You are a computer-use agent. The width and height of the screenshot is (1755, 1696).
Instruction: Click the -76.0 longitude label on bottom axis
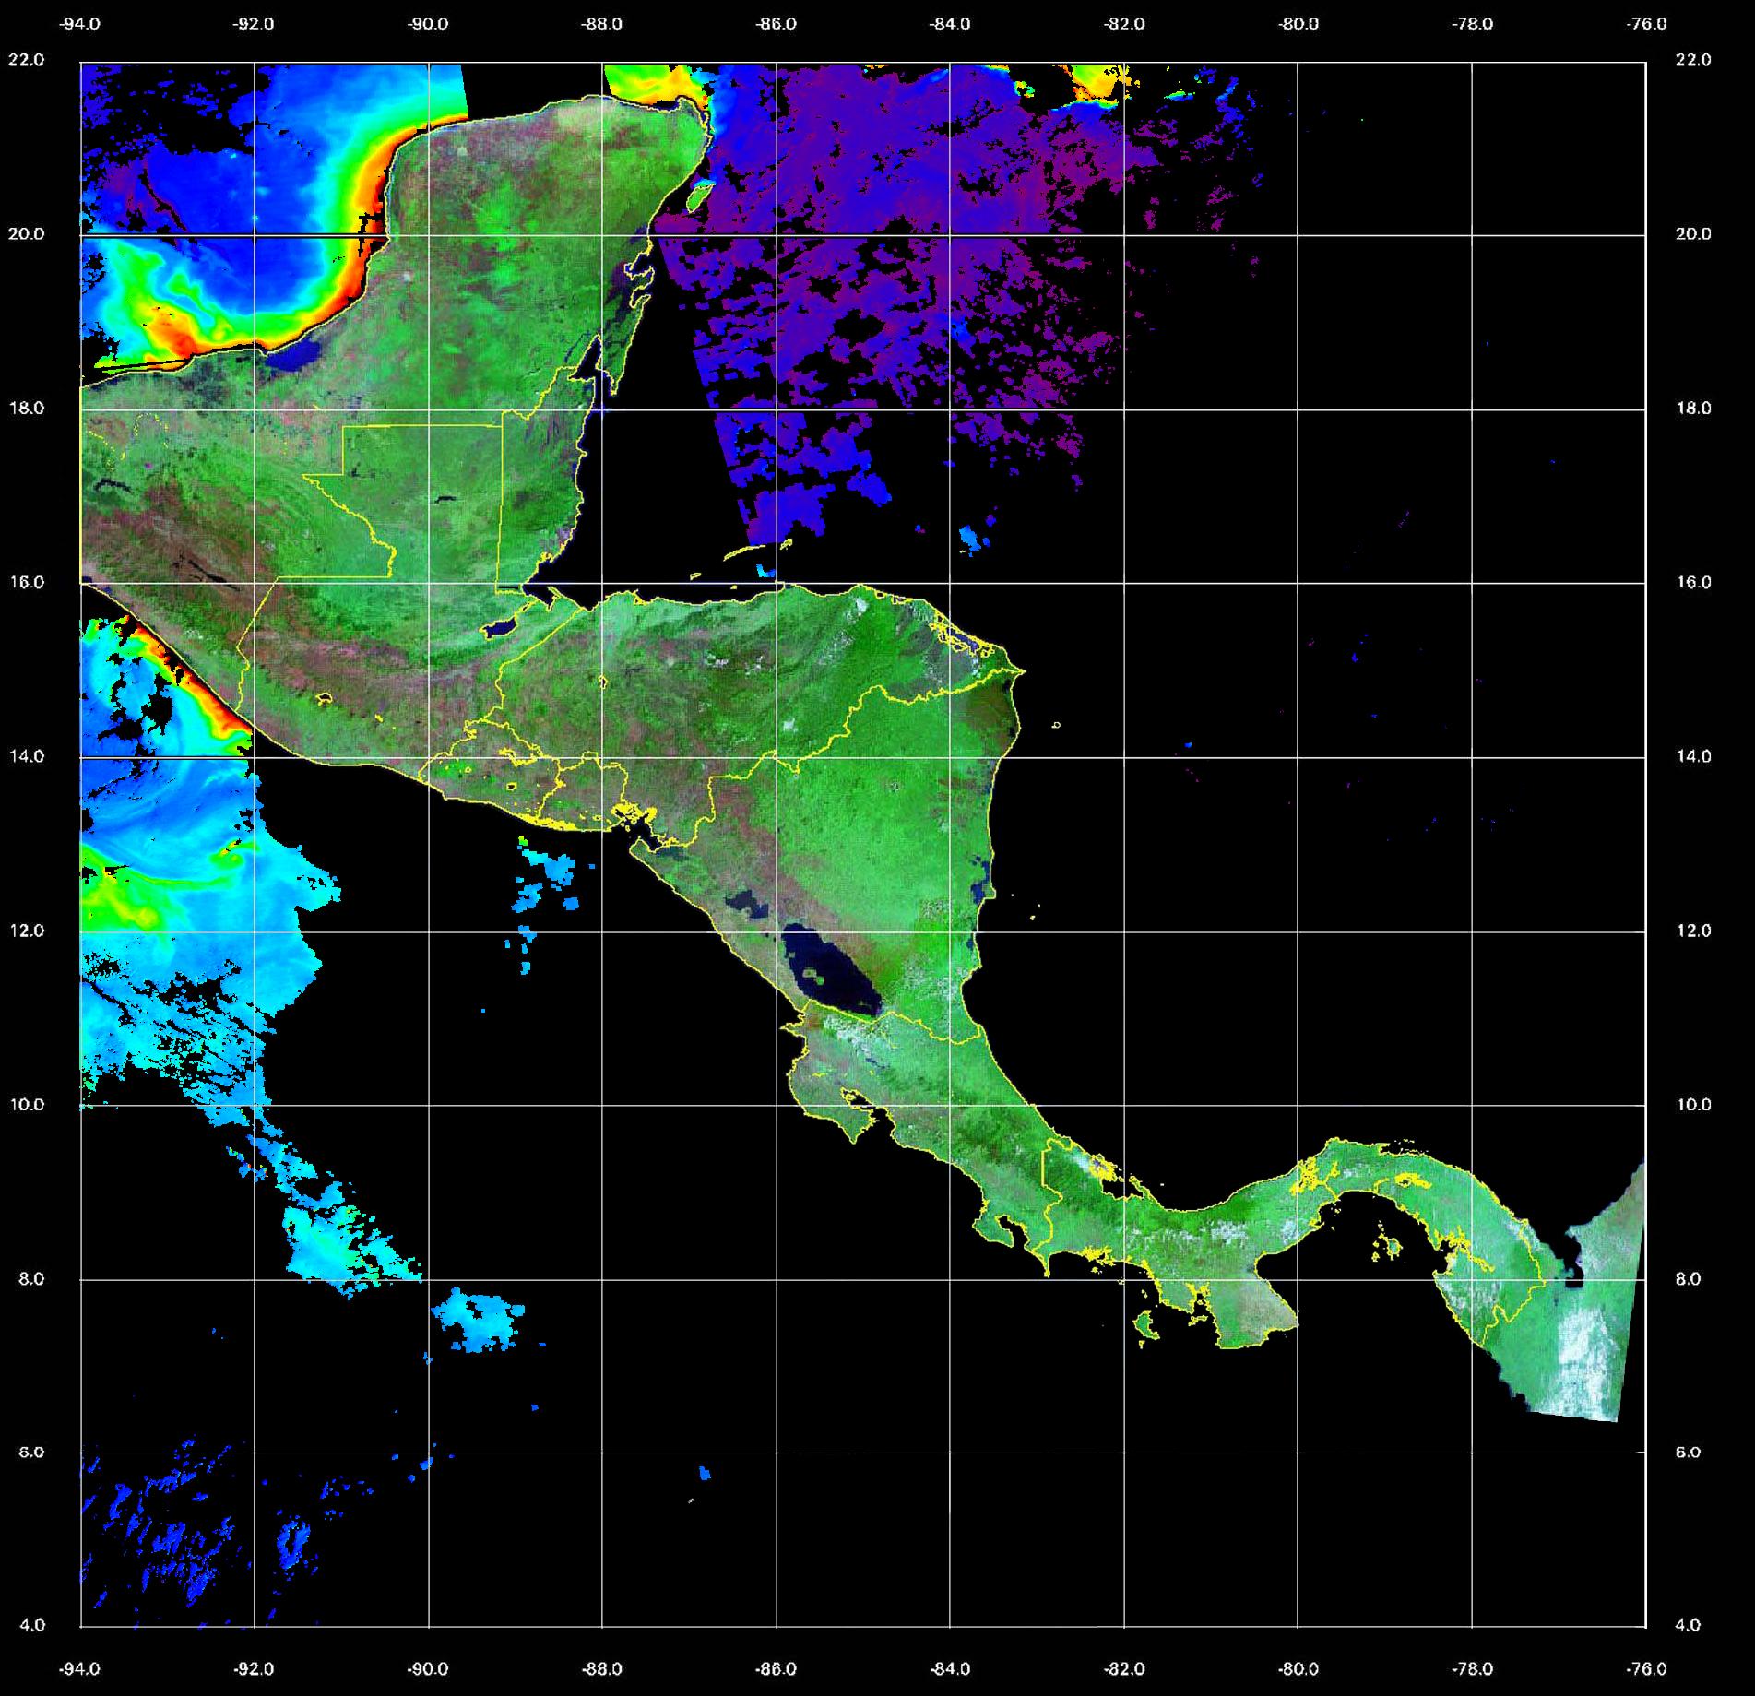[x=1647, y=1668]
